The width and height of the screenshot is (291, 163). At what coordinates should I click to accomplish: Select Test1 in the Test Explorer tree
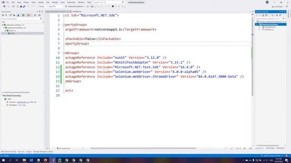(13, 34)
